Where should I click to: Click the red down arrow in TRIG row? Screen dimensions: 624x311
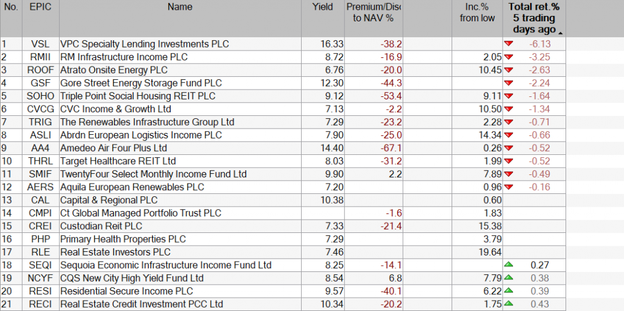[509, 122]
